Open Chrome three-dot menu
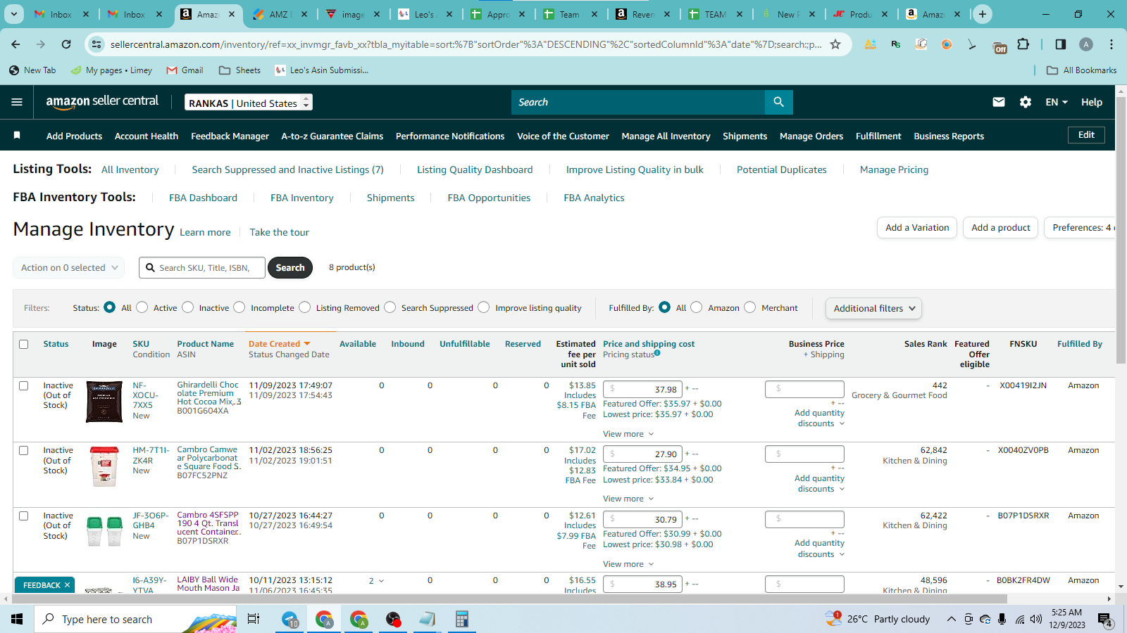Screen dimensions: 1127x633 pos(1112,44)
